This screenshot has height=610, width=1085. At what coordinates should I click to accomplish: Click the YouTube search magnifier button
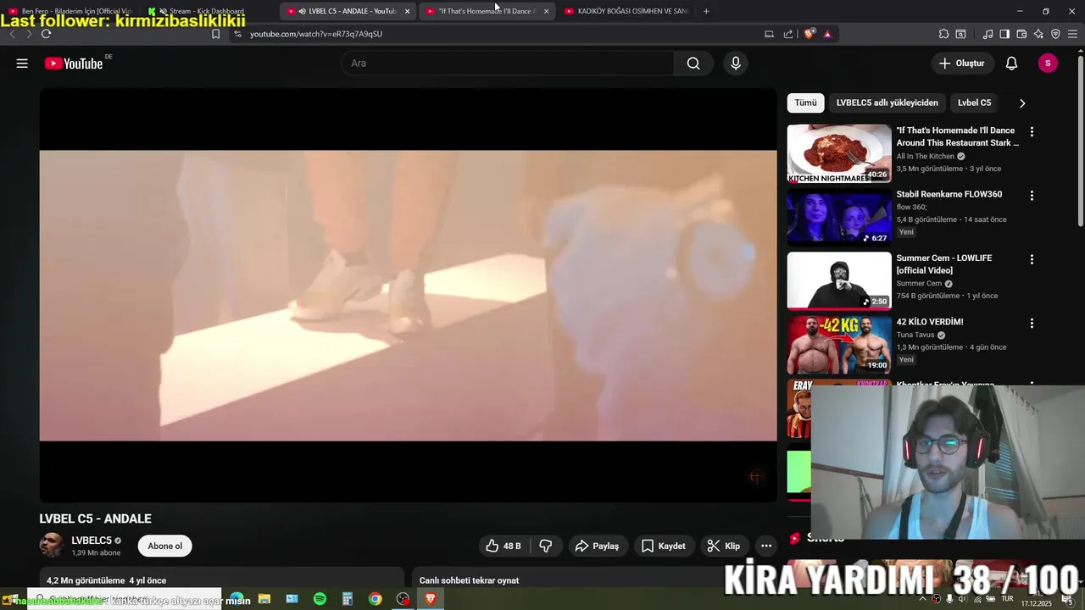click(x=693, y=64)
